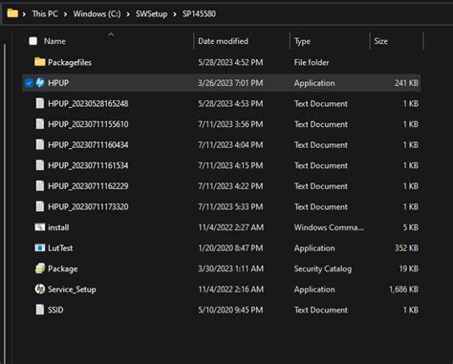This screenshot has width=453, height=364.
Task: Click the File folder type cell
Action: tap(312, 62)
